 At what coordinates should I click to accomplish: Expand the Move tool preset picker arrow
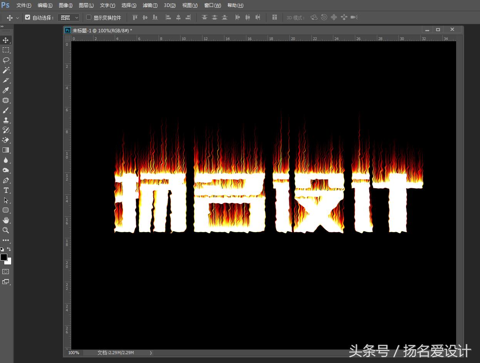(x=17, y=18)
